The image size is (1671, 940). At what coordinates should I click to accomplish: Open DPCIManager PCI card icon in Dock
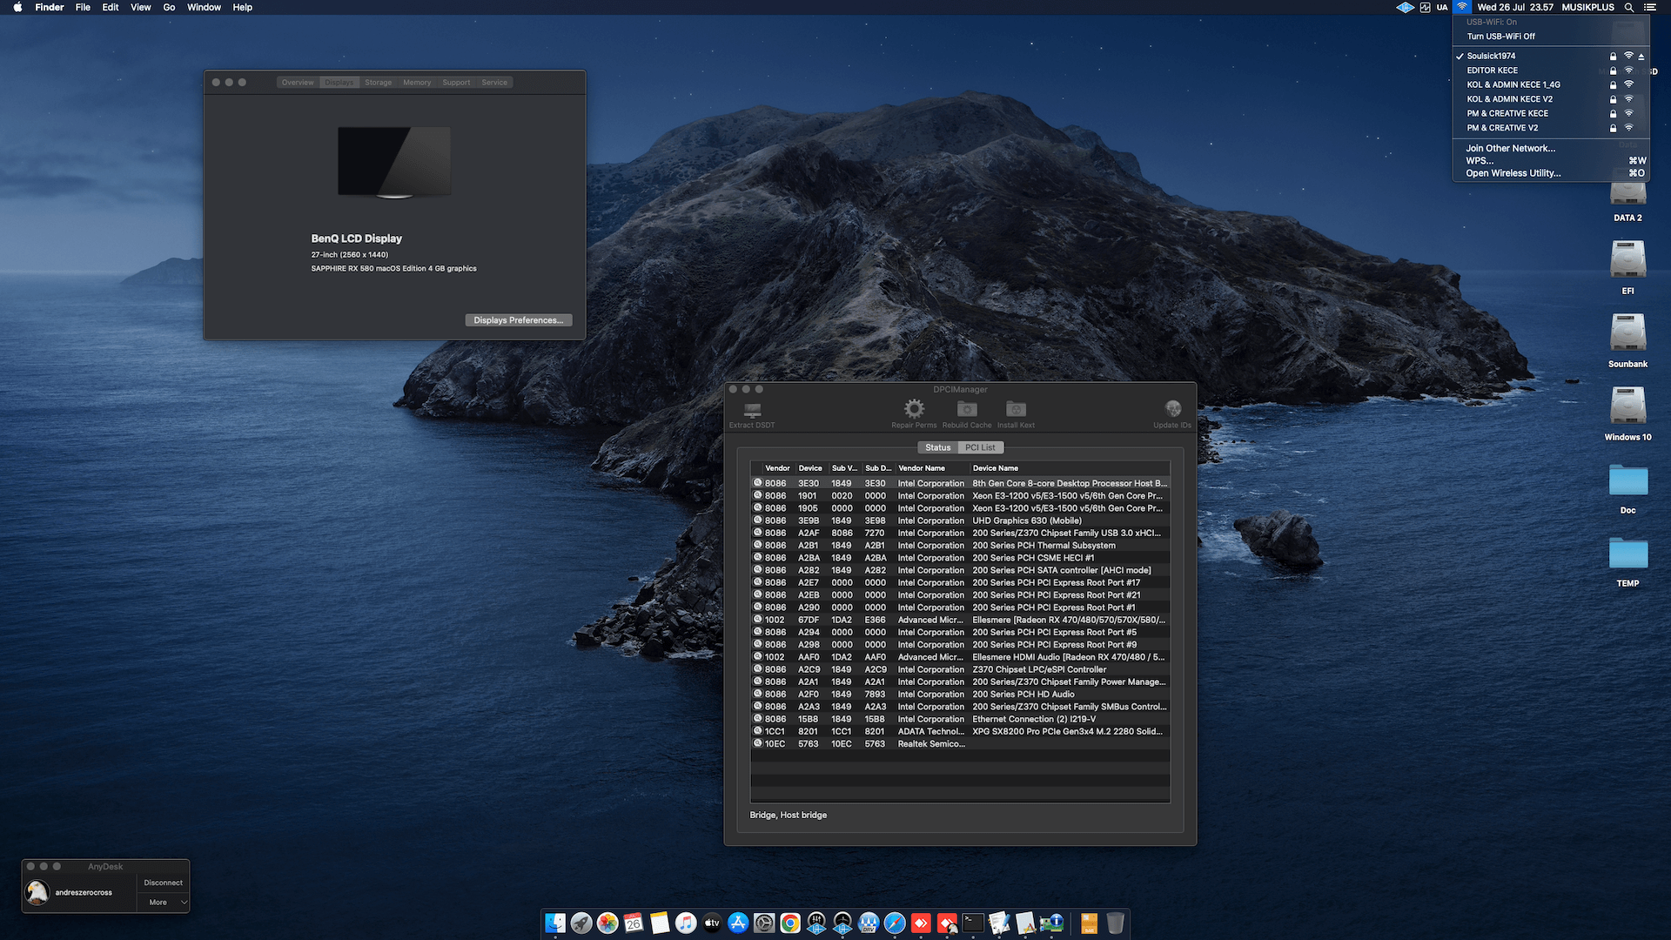[x=1051, y=923]
